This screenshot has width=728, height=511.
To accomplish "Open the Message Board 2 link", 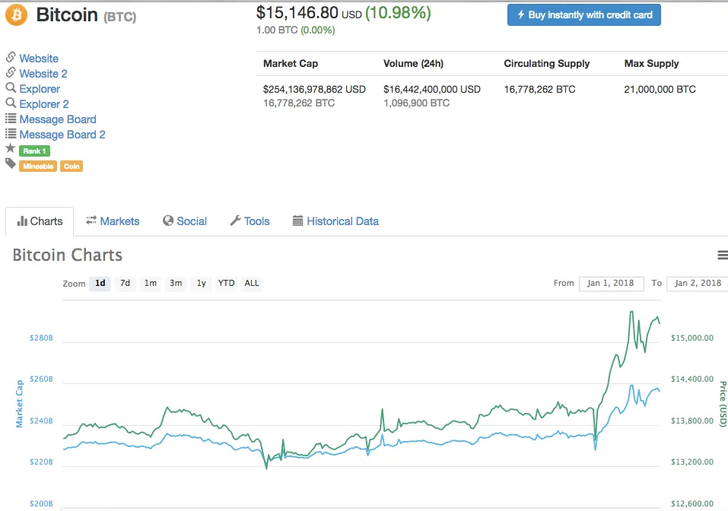I will pos(62,135).
